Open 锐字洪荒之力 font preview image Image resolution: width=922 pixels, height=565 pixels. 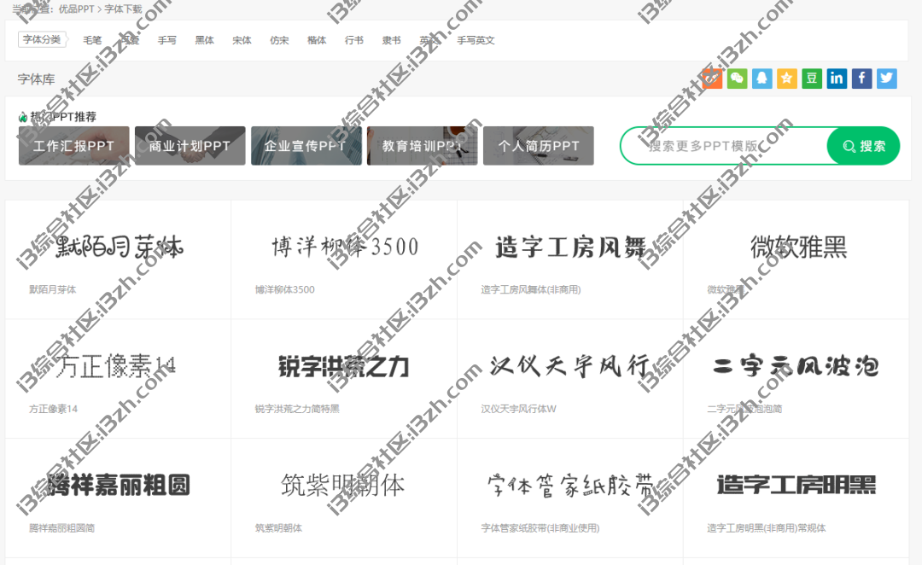[x=344, y=365]
